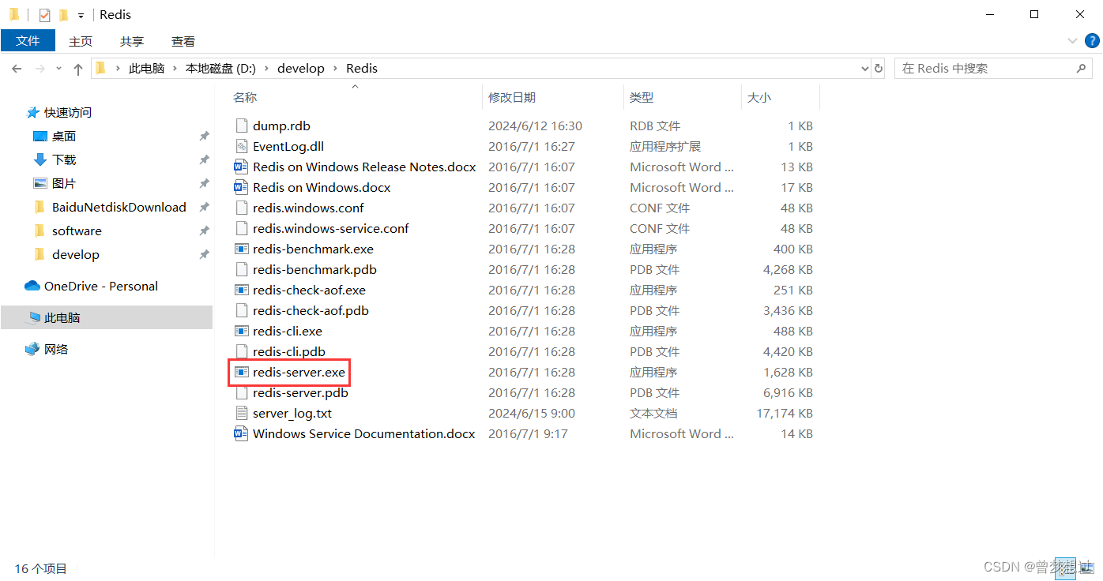Screen dimensions: 1103x581
Task: Open recent locations dropdown beside navigation arrows
Action: pos(58,69)
